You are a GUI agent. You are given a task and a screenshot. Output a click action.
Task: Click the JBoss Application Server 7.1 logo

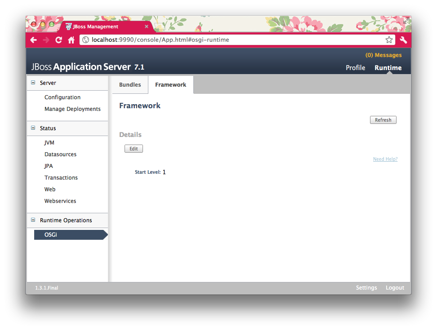tap(88, 67)
